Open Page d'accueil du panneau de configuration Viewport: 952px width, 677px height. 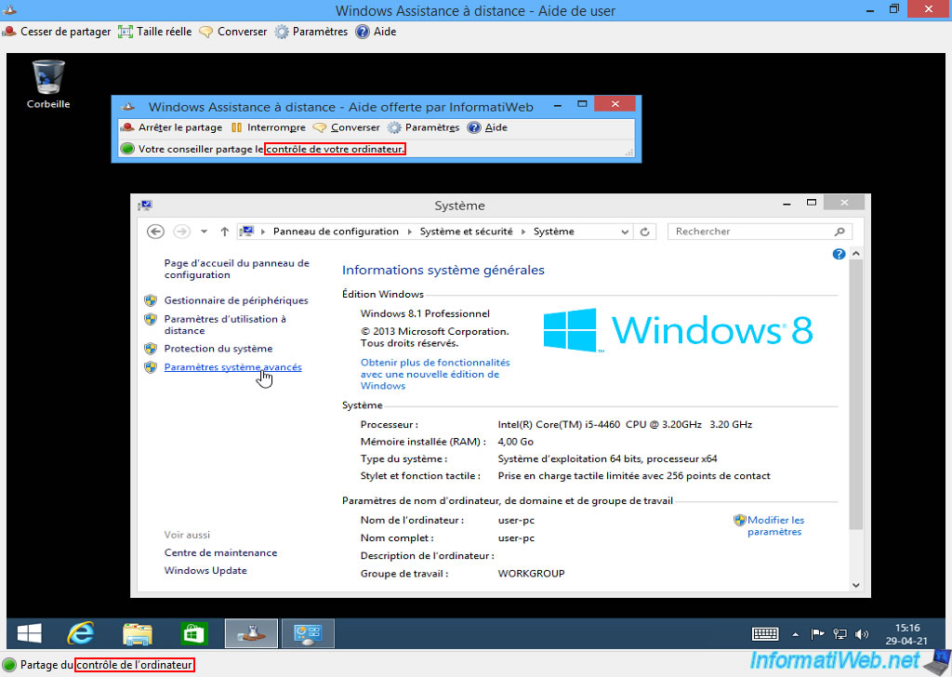[x=237, y=269]
